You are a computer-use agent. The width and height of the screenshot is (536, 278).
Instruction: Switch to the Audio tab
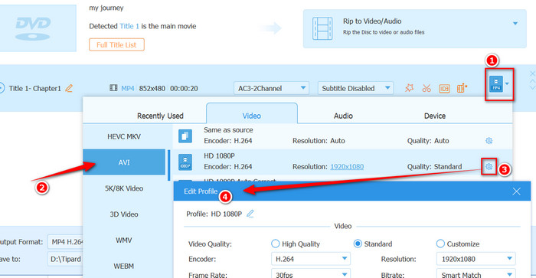coord(343,116)
